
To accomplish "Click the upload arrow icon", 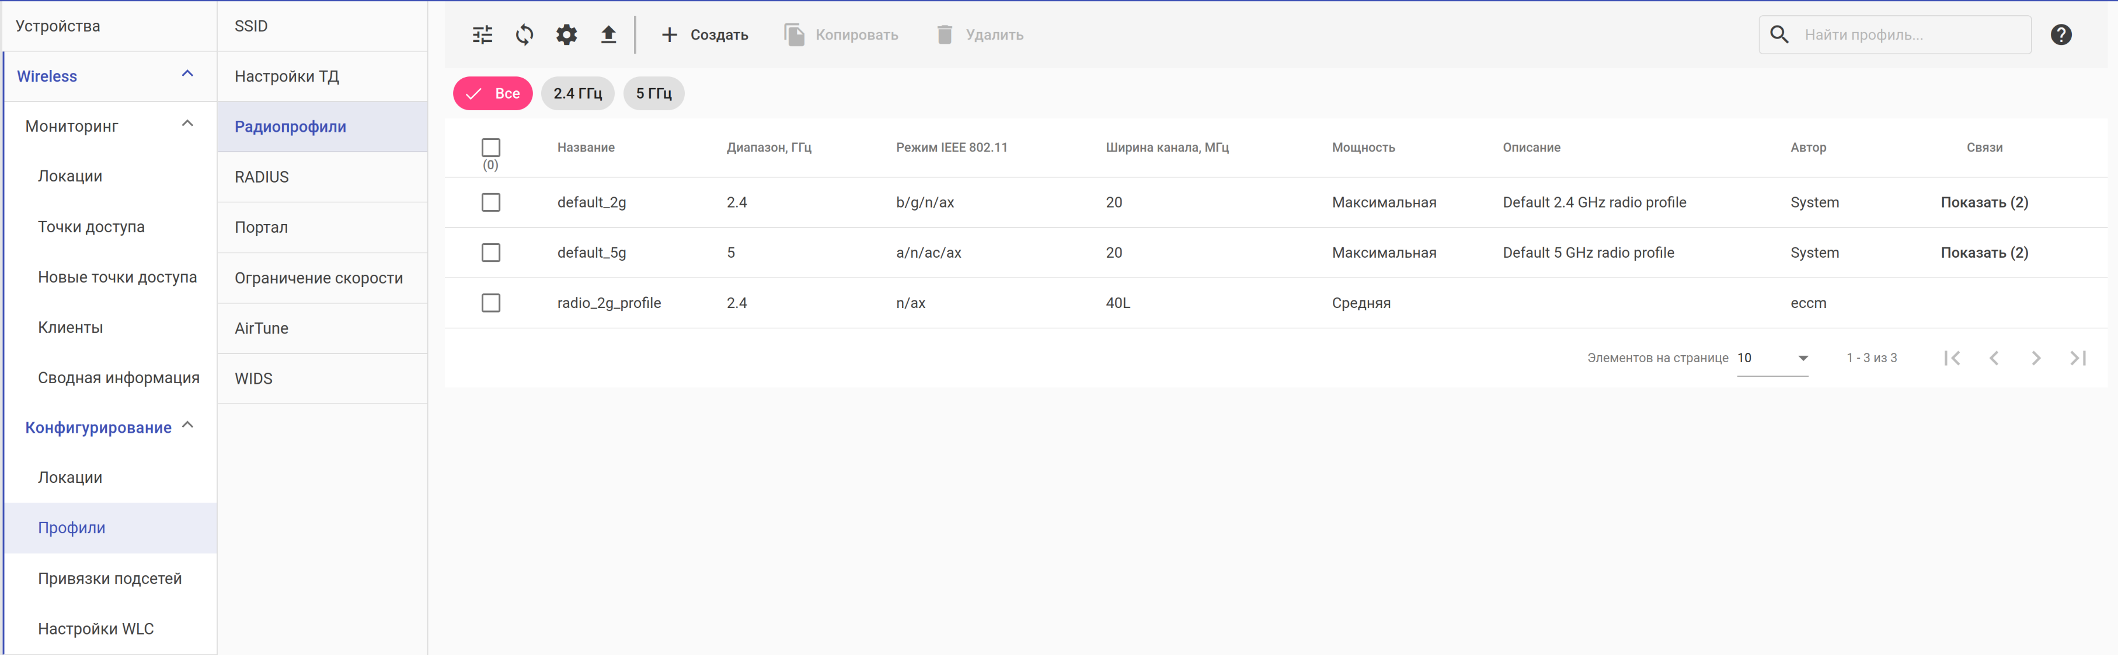I will point(608,34).
